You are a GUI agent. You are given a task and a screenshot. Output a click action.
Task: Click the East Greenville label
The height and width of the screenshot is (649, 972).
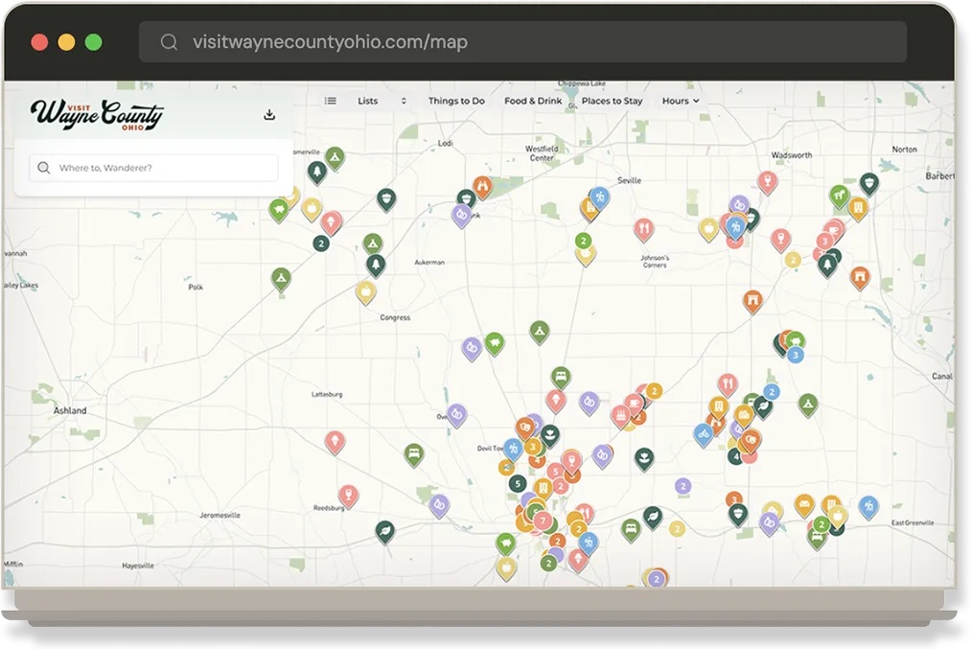pyautogui.click(x=913, y=522)
